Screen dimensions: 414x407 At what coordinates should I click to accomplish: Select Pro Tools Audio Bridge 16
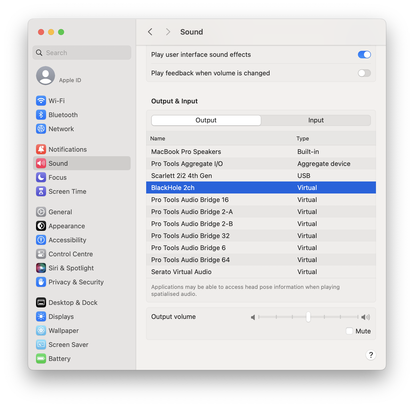point(261,200)
